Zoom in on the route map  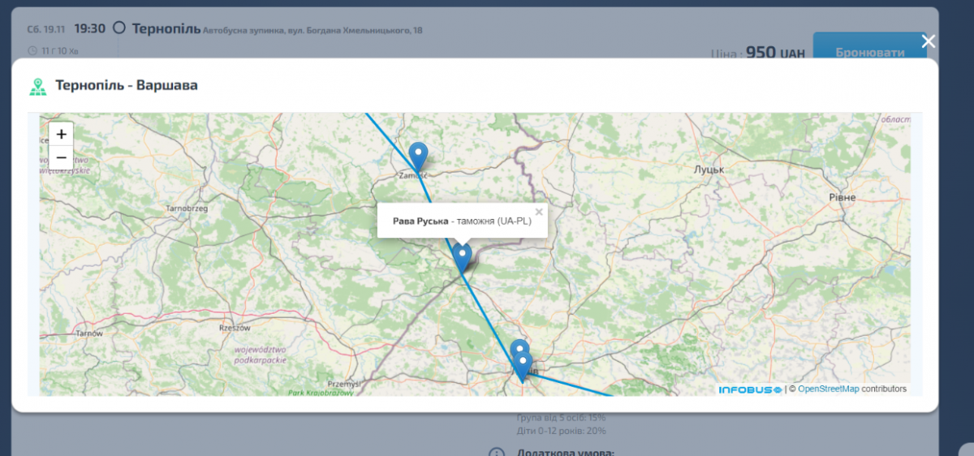coord(61,134)
